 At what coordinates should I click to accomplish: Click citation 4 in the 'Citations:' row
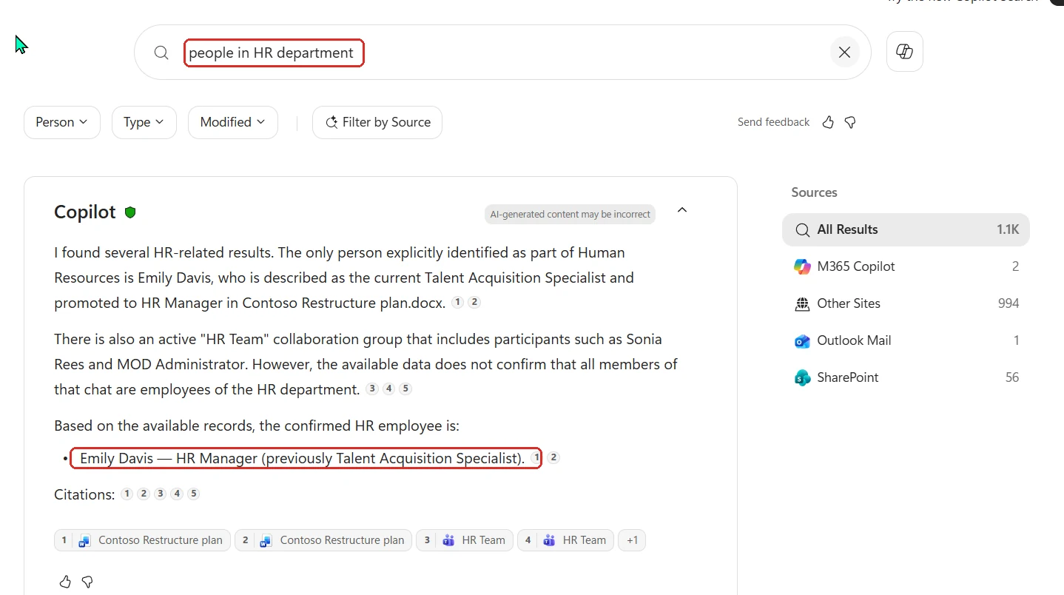(177, 494)
